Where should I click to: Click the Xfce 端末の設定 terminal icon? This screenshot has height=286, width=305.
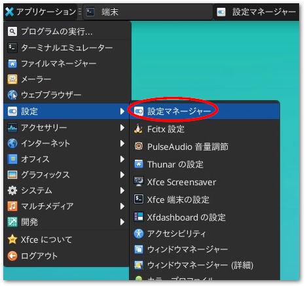click(139, 199)
